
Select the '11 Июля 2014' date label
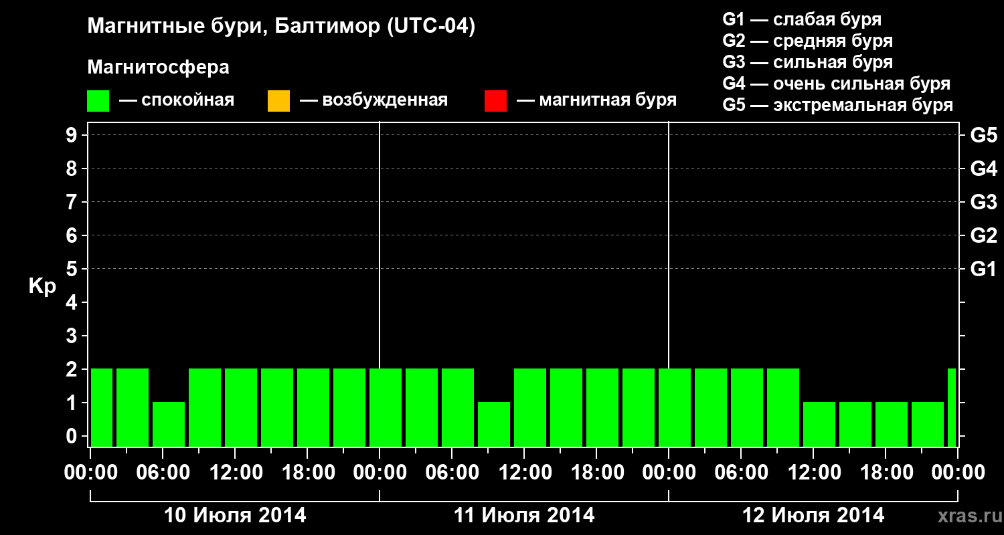(x=524, y=516)
